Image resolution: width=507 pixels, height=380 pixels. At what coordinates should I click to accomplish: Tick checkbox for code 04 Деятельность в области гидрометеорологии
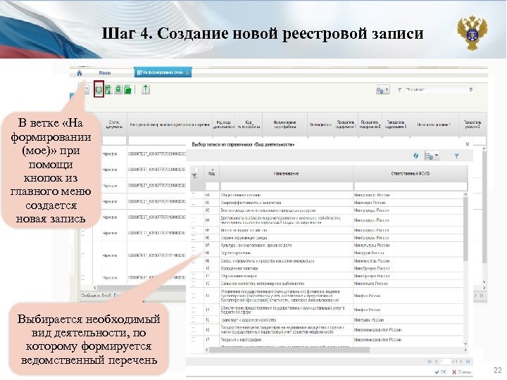pos(194,220)
